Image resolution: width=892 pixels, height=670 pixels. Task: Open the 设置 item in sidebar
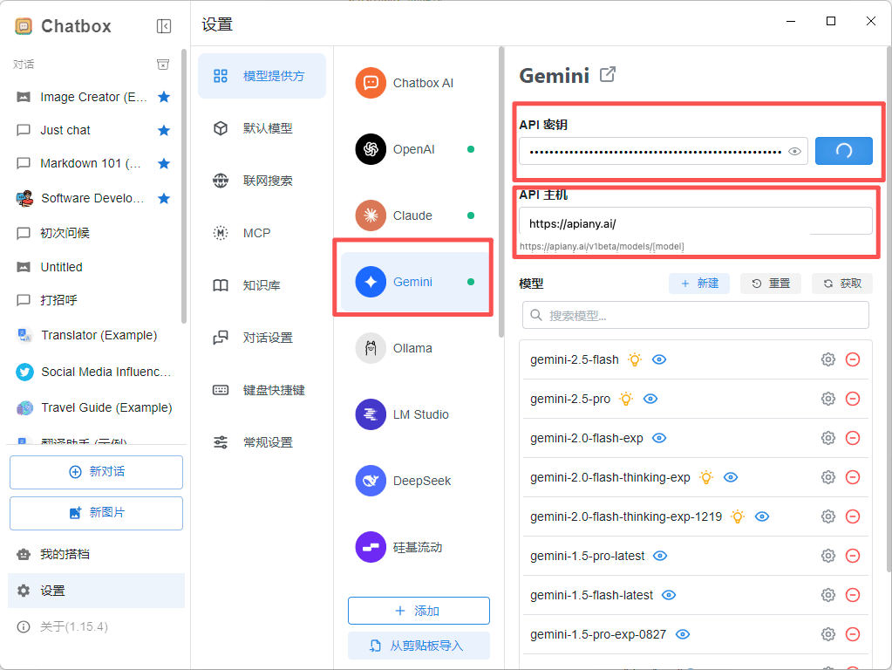click(96, 591)
